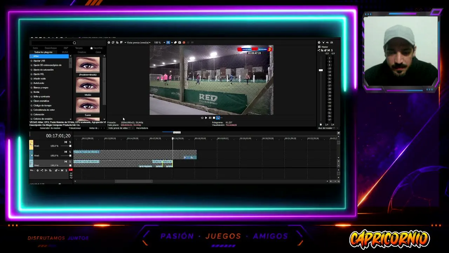Click the search magnifier in the plug-ins panel
The width and height of the screenshot is (449, 253).
(74, 43)
